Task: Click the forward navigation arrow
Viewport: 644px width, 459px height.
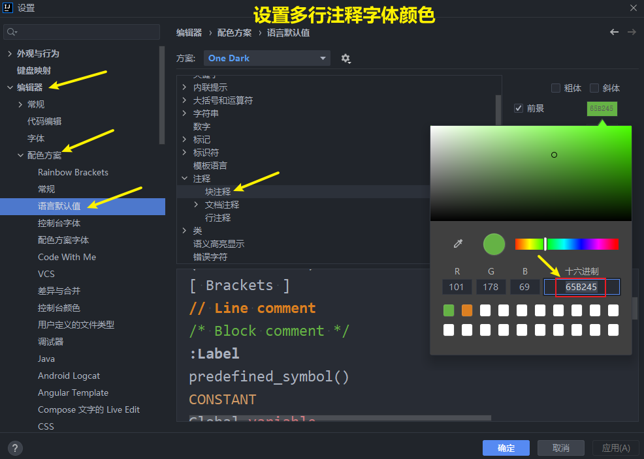Action: 632,32
